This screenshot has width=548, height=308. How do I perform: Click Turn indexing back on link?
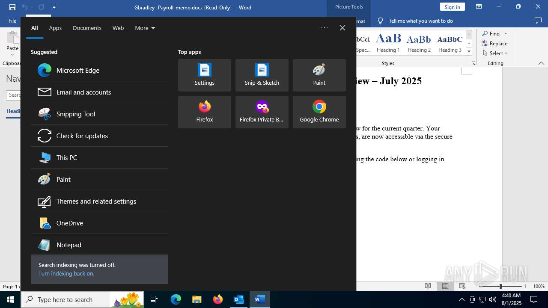66,273
